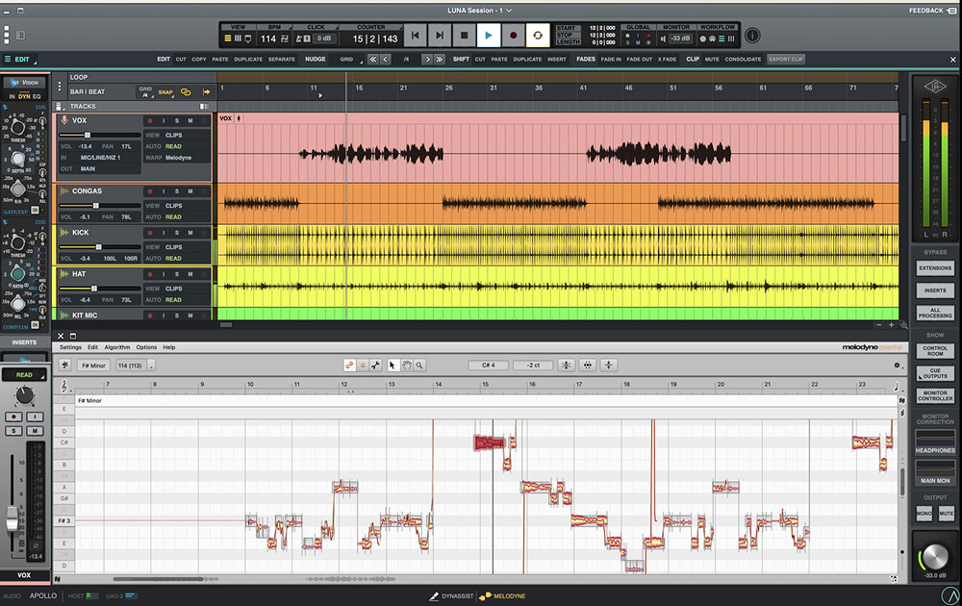Open the GRID value dropdown in Bar/Beat row
Screen dimensions: 962x606
(x=145, y=91)
